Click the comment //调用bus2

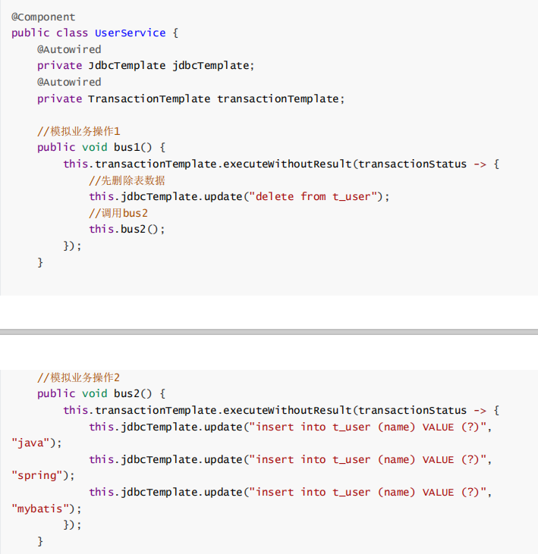coord(118,213)
